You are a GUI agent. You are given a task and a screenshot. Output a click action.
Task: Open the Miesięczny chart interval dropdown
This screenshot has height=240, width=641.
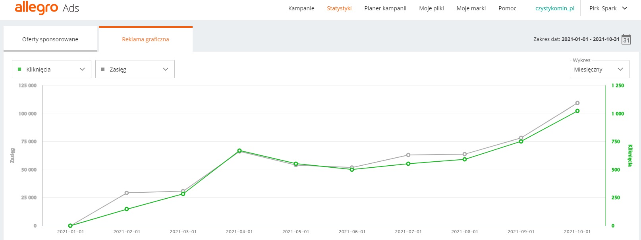pyautogui.click(x=600, y=69)
